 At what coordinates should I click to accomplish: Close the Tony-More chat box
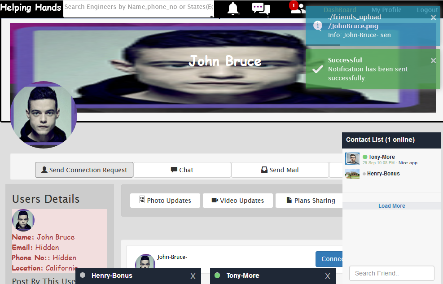tap(328, 276)
